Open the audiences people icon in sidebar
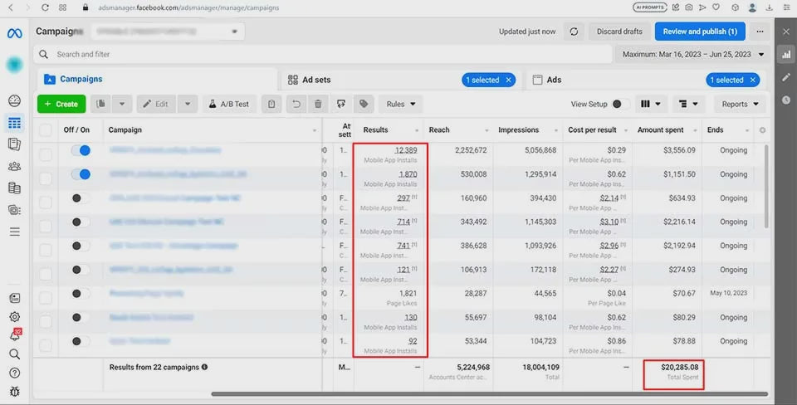The height and width of the screenshot is (405, 797). tap(14, 166)
